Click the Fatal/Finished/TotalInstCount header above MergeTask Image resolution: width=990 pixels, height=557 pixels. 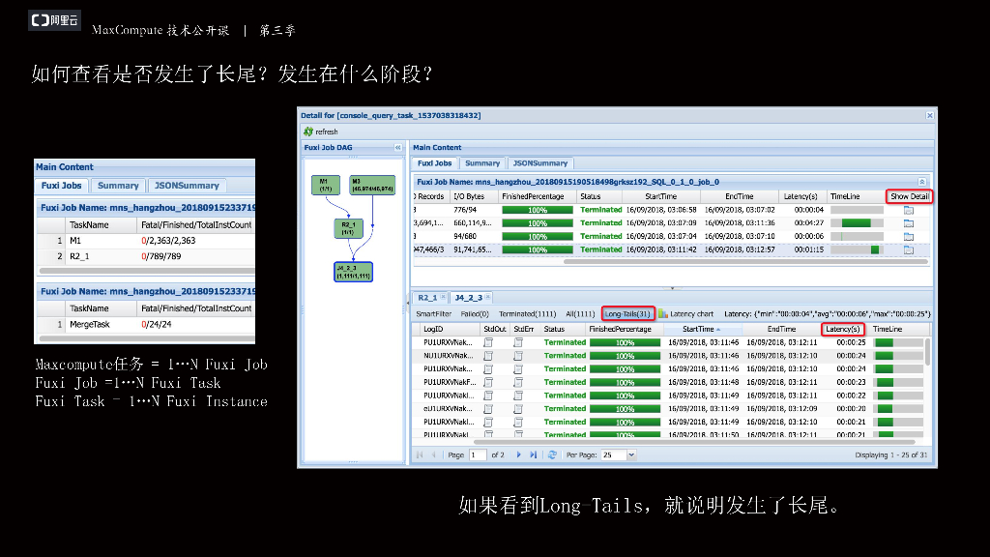[195, 308]
